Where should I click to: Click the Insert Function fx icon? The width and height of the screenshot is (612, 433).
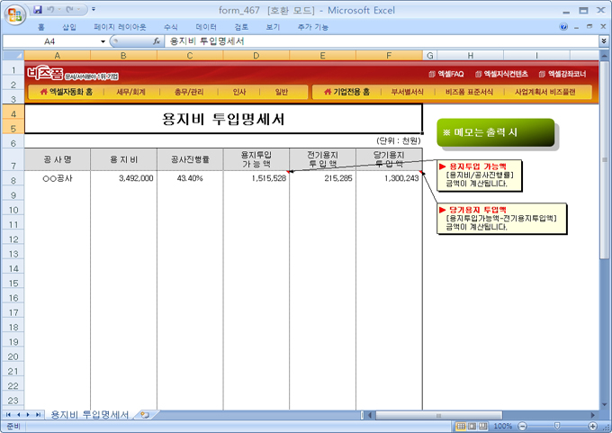pos(157,41)
